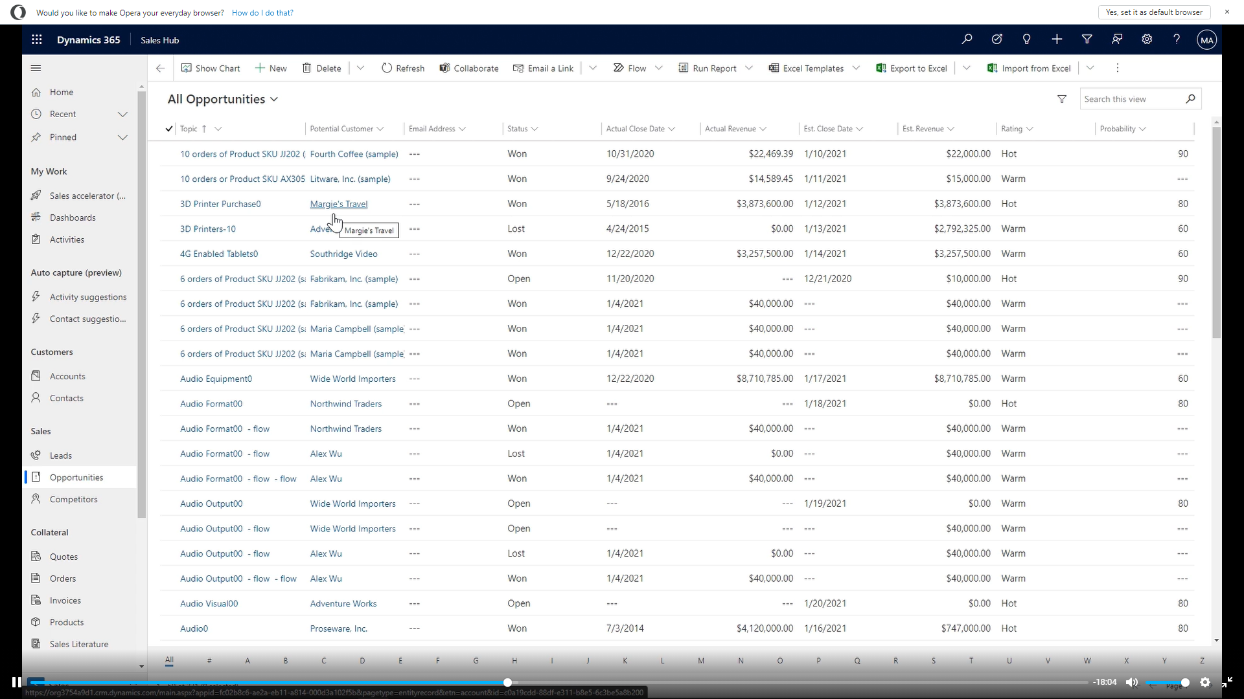Open Southridge Video customer link
This screenshot has width=1244, height=699.
click(343, 254)
